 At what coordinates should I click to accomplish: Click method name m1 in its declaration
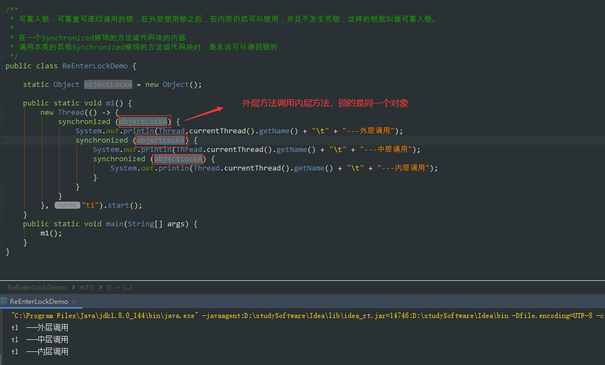[110, 103]
